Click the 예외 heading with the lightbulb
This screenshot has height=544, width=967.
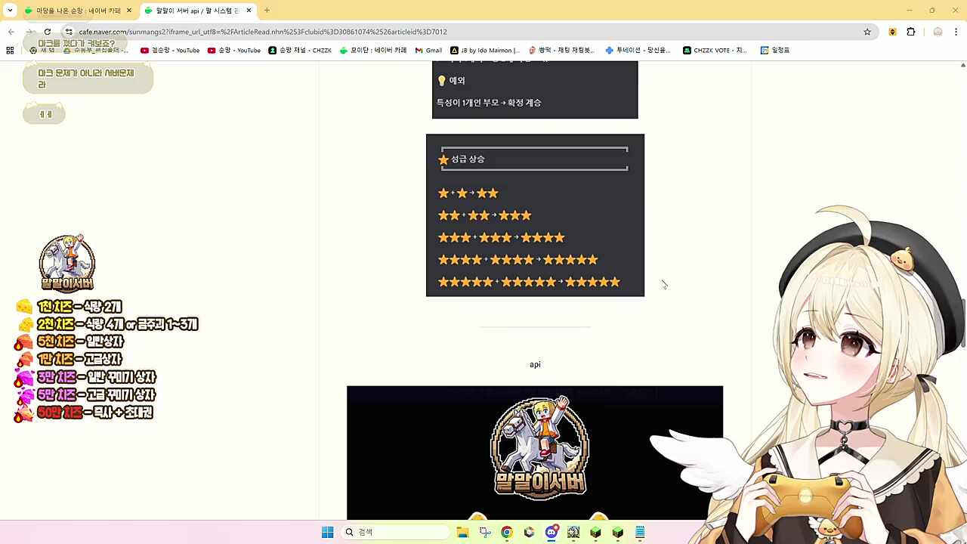pos(451,81)
